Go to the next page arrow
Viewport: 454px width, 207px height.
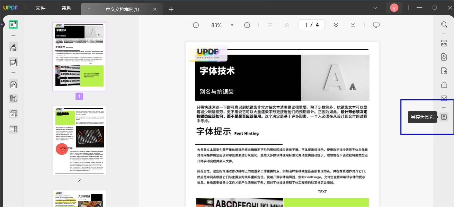(x=336, y=25)
